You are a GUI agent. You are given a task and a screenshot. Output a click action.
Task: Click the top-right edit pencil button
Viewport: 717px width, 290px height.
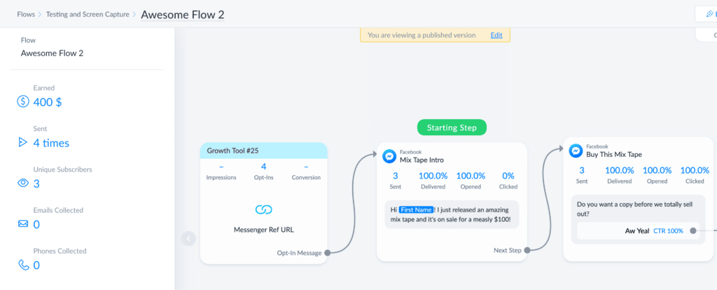tap(709, 14)
